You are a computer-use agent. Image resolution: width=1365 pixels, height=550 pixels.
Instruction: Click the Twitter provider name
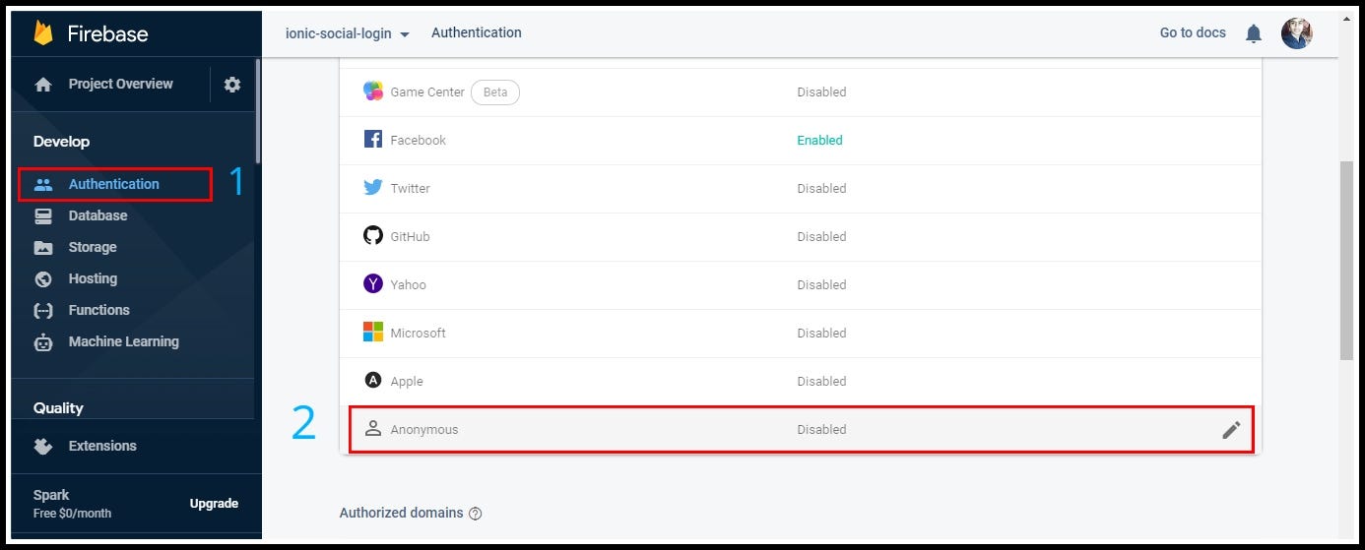point(411,188)
